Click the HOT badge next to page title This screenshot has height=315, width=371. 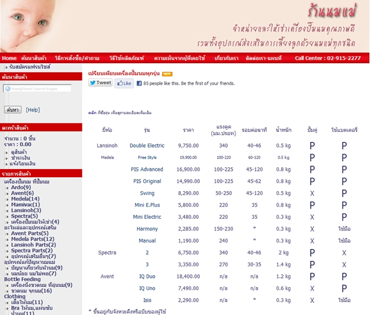click(168, 74)
